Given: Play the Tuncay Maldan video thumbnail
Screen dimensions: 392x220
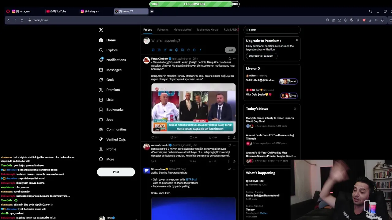Looking at the screenshot, I should [193, 108].
